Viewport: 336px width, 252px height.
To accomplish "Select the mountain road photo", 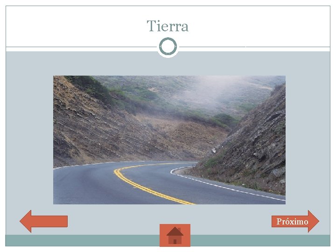I will [x=169, y=140].
